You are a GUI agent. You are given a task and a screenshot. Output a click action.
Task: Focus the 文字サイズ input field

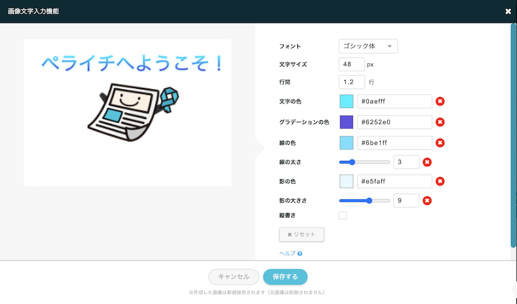pyautogui.click(x=351, y=65)
